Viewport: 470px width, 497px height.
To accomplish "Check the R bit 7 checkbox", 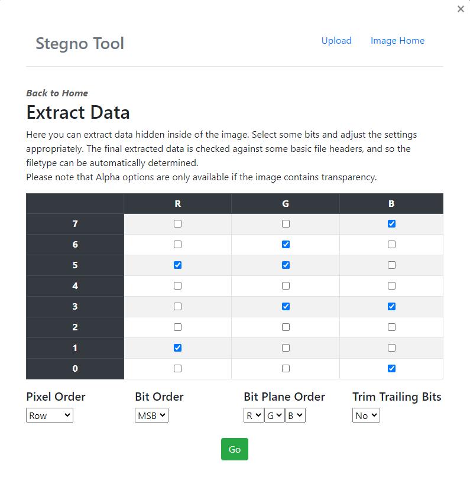I will point(177,224).
